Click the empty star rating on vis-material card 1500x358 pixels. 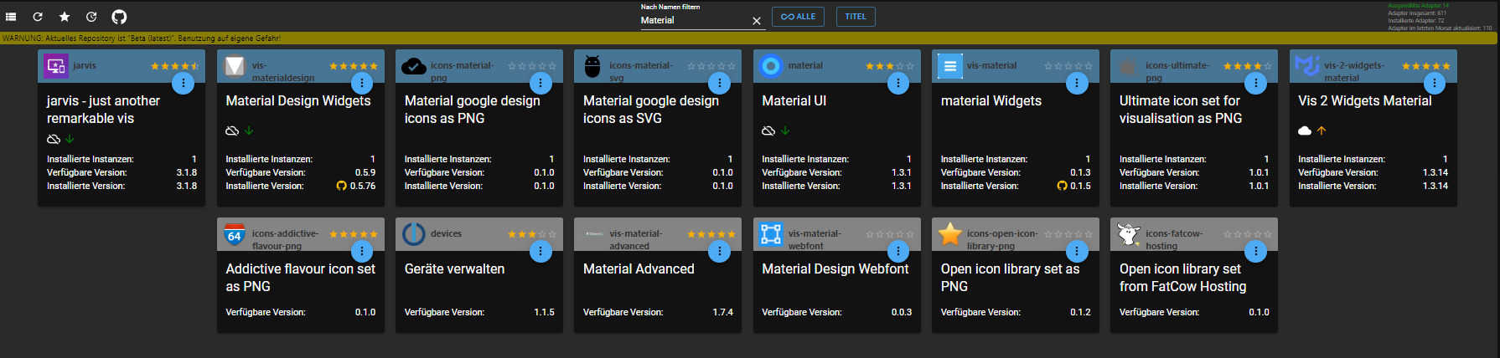[1068, 66]
